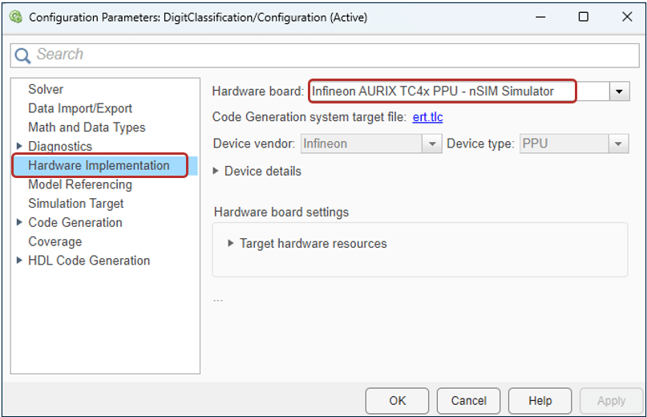Type in the Search field
The image size is (647, 417).
click(x=321, y=55)
